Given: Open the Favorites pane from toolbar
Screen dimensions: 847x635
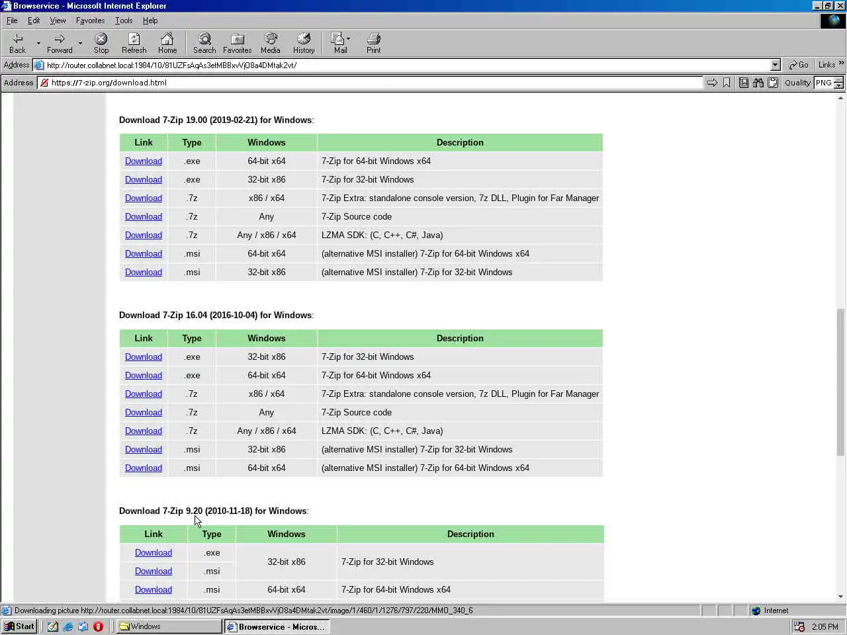Looking at the screenshot, I should 237,44.
